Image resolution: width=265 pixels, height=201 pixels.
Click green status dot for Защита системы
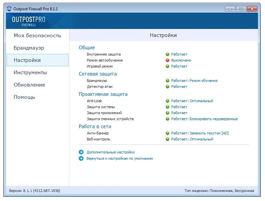pyautogui.click(x=168, y=107)
